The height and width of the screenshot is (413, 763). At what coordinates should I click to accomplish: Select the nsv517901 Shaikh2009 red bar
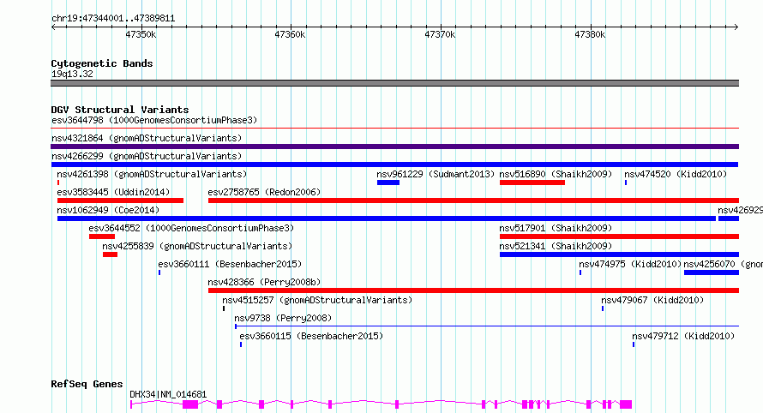tap(619, 236)
